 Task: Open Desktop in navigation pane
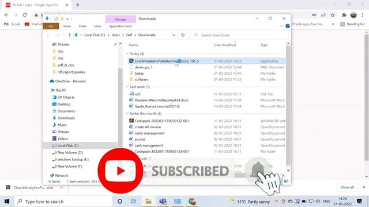(x=64, y=104)
